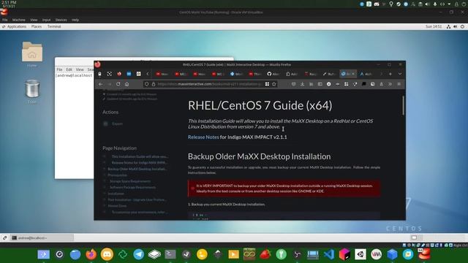
Task: Jump to Storage Space Requirements section
Action: pos(130,181)
